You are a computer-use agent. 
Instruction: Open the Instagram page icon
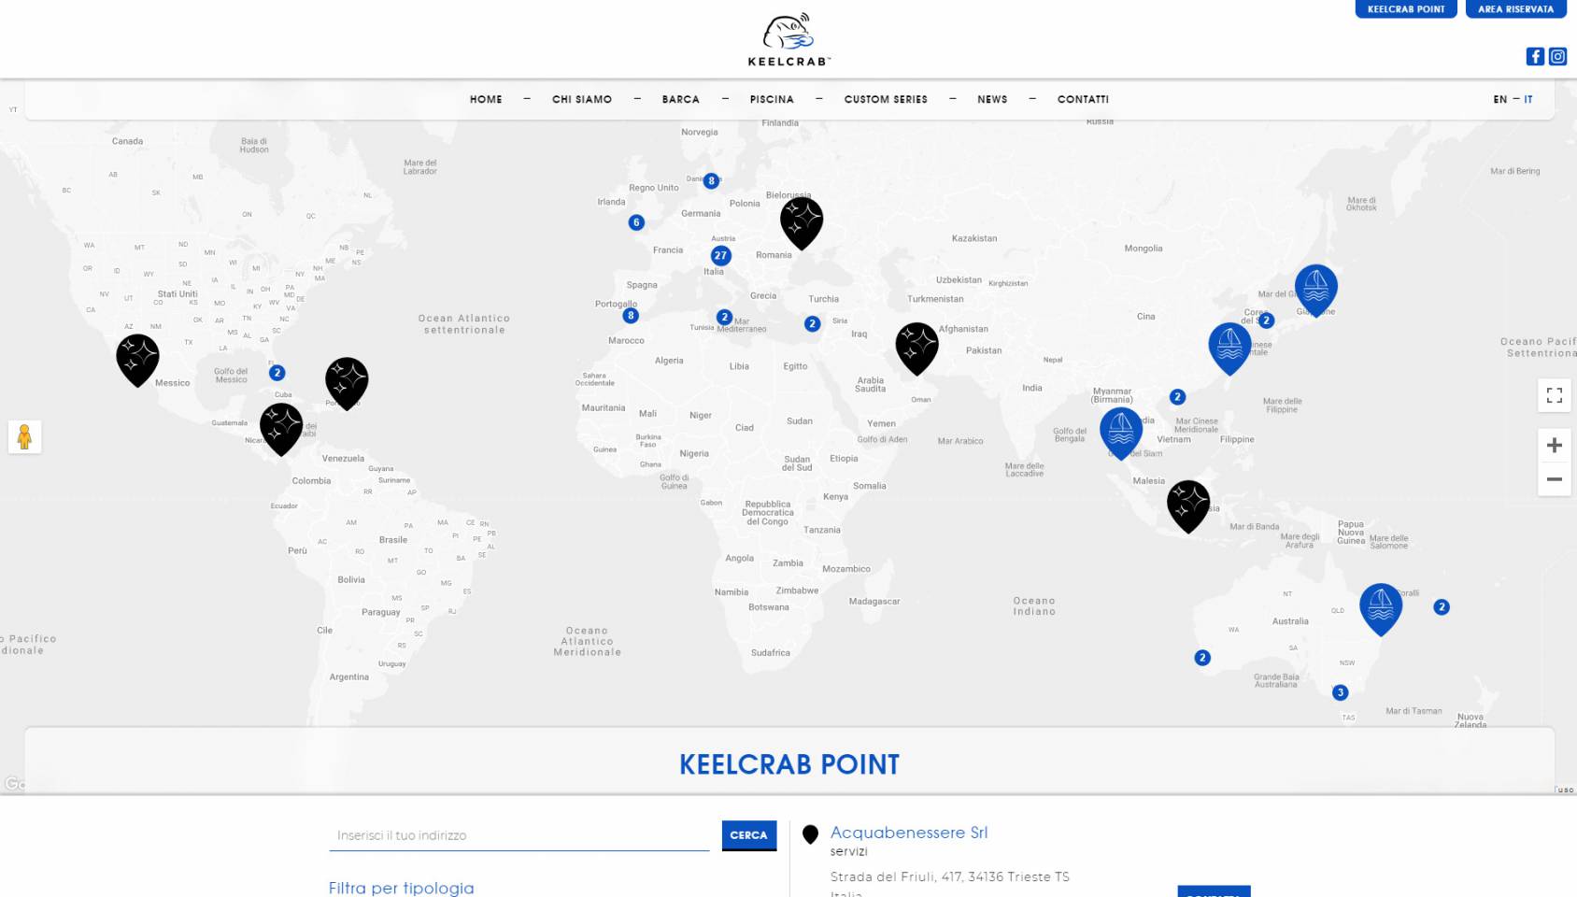pyautogui.click(x=1557, y=56)
